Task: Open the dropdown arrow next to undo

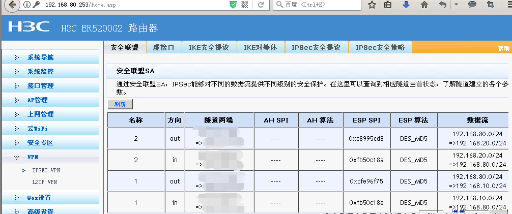Action: [456, 5]
